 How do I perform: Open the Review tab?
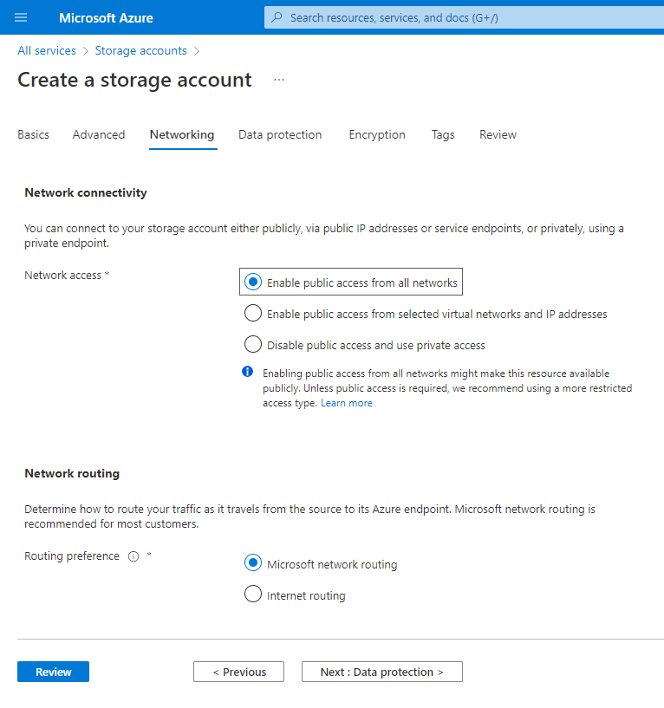[498, 134]
